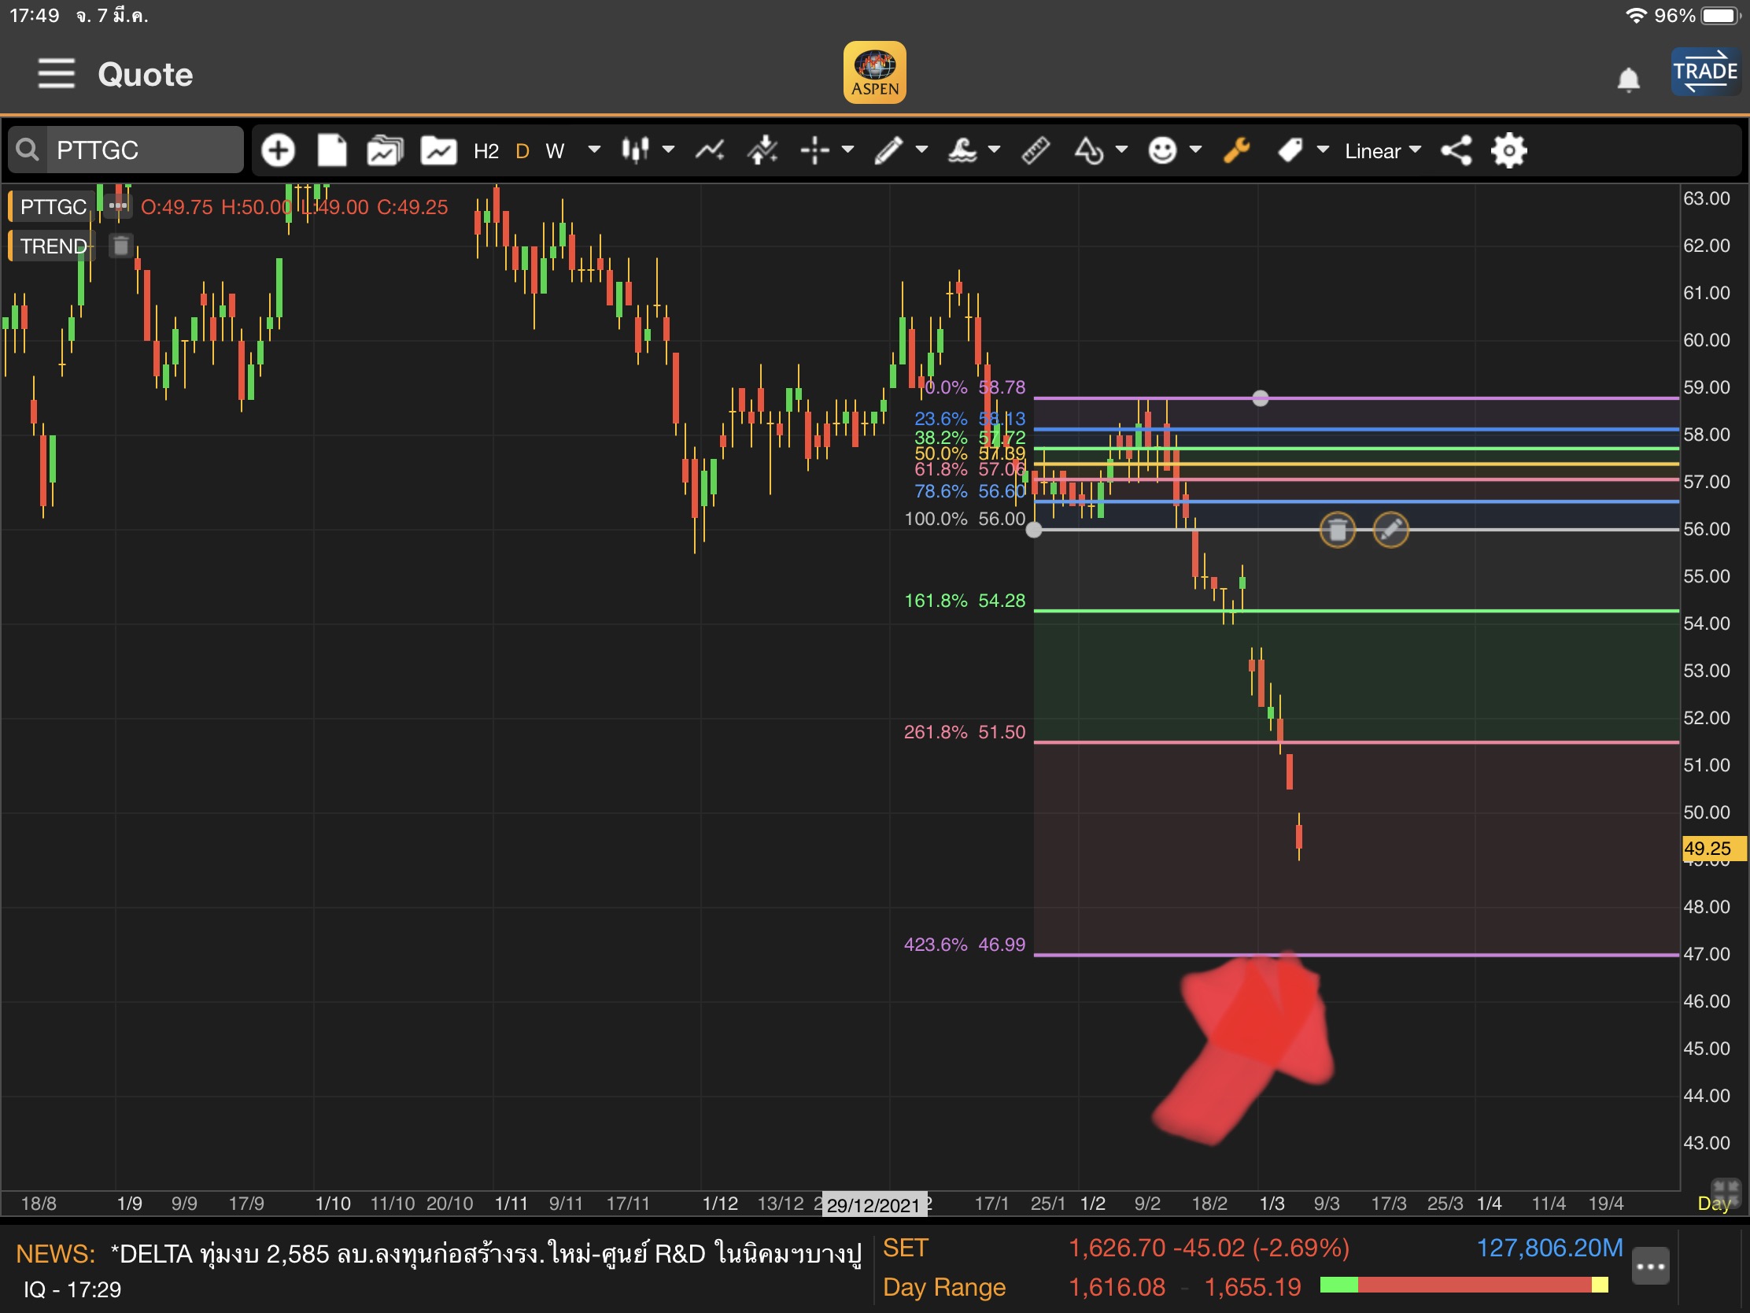Select the shapes drawing tool
Screen dimensions: 1750x1313
(1088, 150)
